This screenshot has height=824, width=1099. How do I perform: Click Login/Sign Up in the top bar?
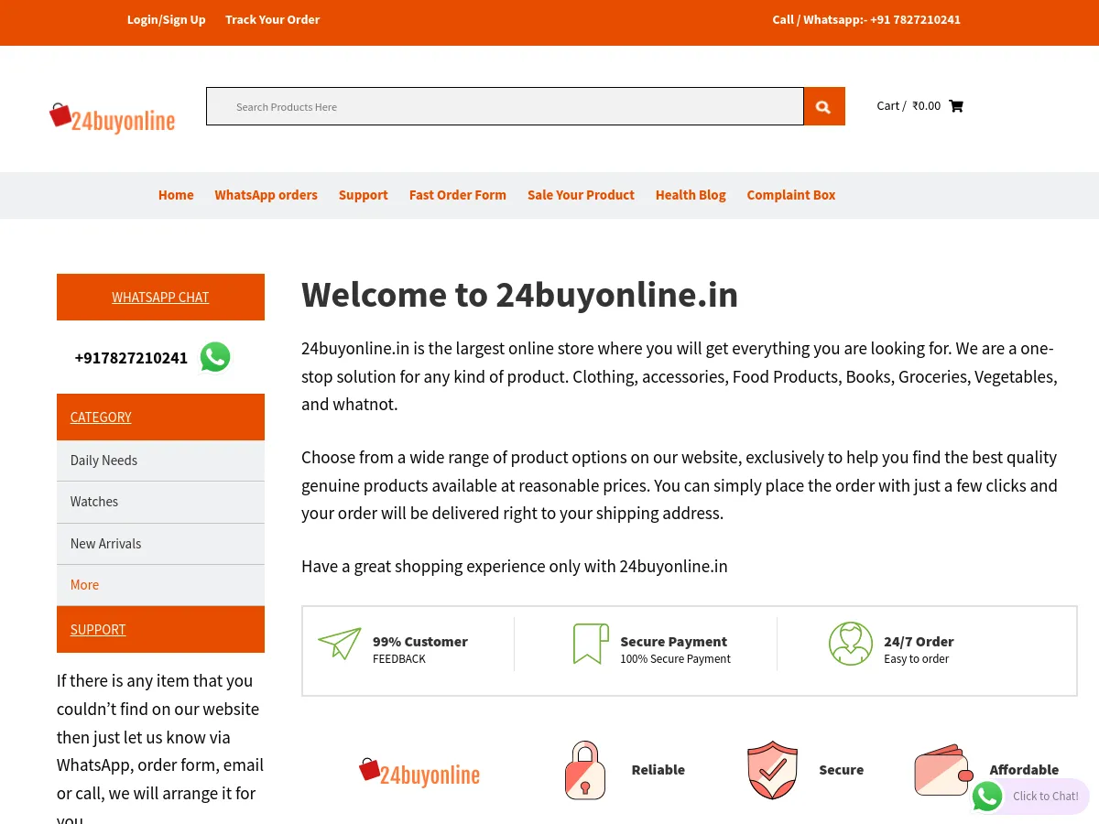[x=166, y=19]
